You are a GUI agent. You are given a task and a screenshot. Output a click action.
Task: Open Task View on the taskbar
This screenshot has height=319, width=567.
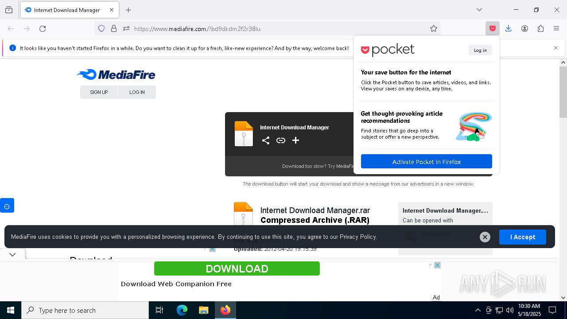159,310
